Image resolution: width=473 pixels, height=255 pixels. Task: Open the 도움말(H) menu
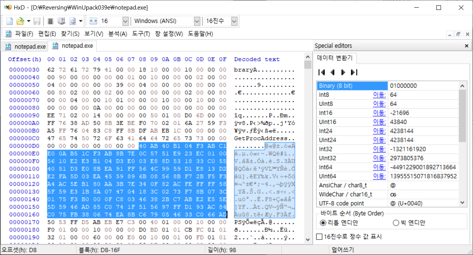click(200, 34)
